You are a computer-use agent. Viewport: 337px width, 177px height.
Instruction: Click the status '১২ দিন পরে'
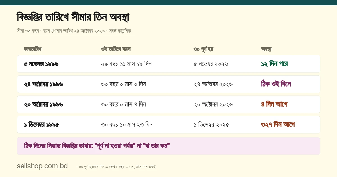coord(274,64)
